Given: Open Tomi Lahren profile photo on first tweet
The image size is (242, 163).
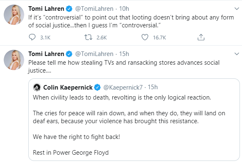Looking at the screenshot, I should click(x=14, y=15).
